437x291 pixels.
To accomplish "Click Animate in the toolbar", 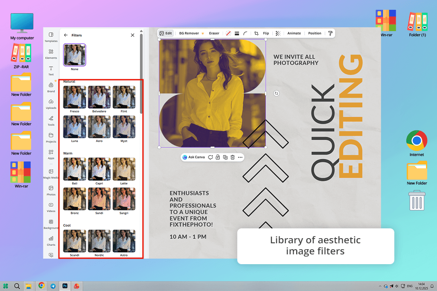I will [x=294, y=33].
